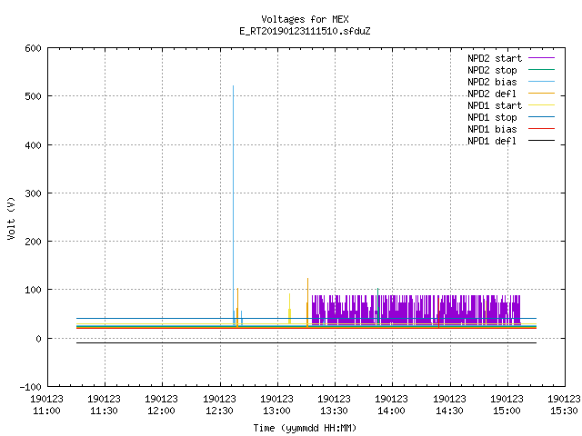This screenshot has width=582, height=436.
Task: Click the 14:00 x-axis time label
Action: click(x=392, y=411)
